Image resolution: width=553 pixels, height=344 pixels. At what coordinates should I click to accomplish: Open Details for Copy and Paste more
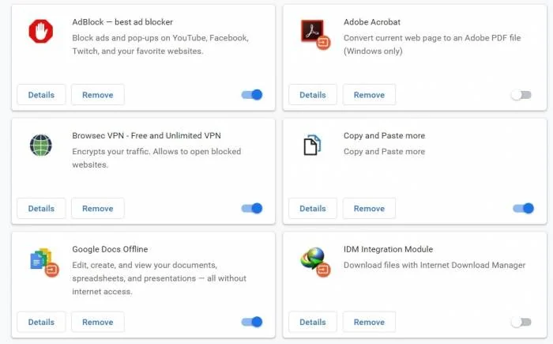pyautogui.click(x=313, y=209)
